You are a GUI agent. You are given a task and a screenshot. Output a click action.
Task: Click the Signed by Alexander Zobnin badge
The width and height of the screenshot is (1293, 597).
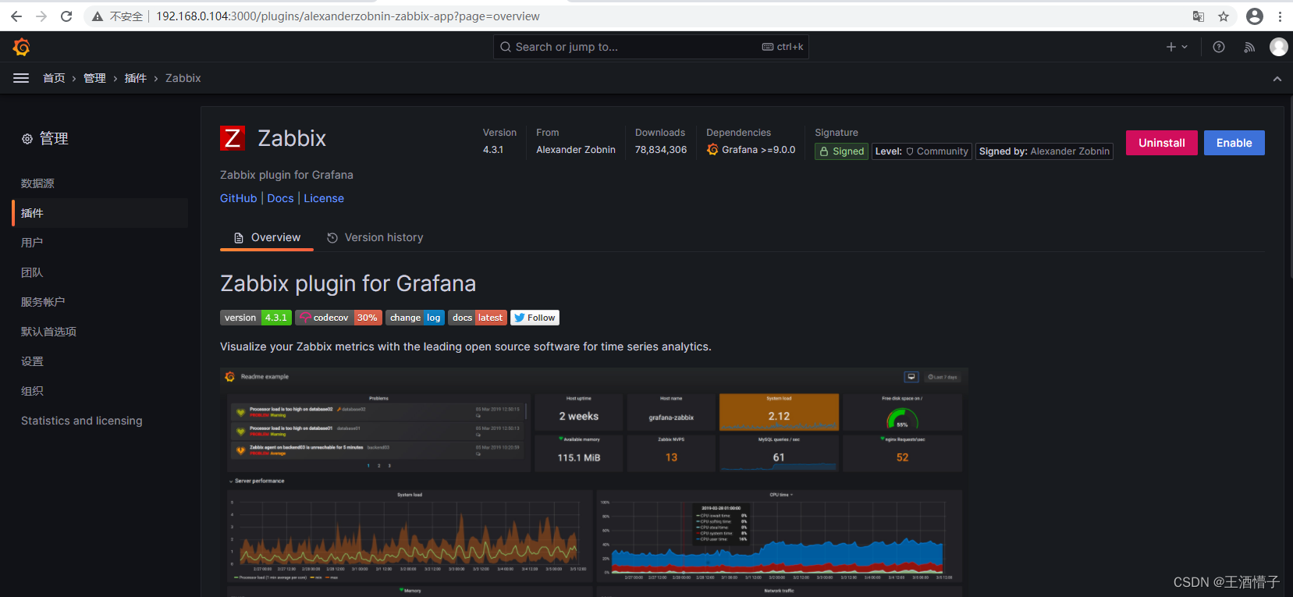1044,151
